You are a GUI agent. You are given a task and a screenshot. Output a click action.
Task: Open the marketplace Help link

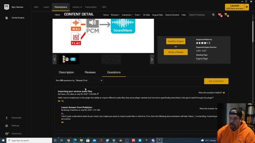(184, 15)
